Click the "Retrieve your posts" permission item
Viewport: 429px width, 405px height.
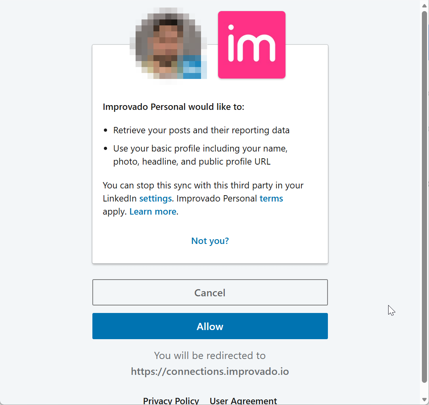(x=201, y=130)
